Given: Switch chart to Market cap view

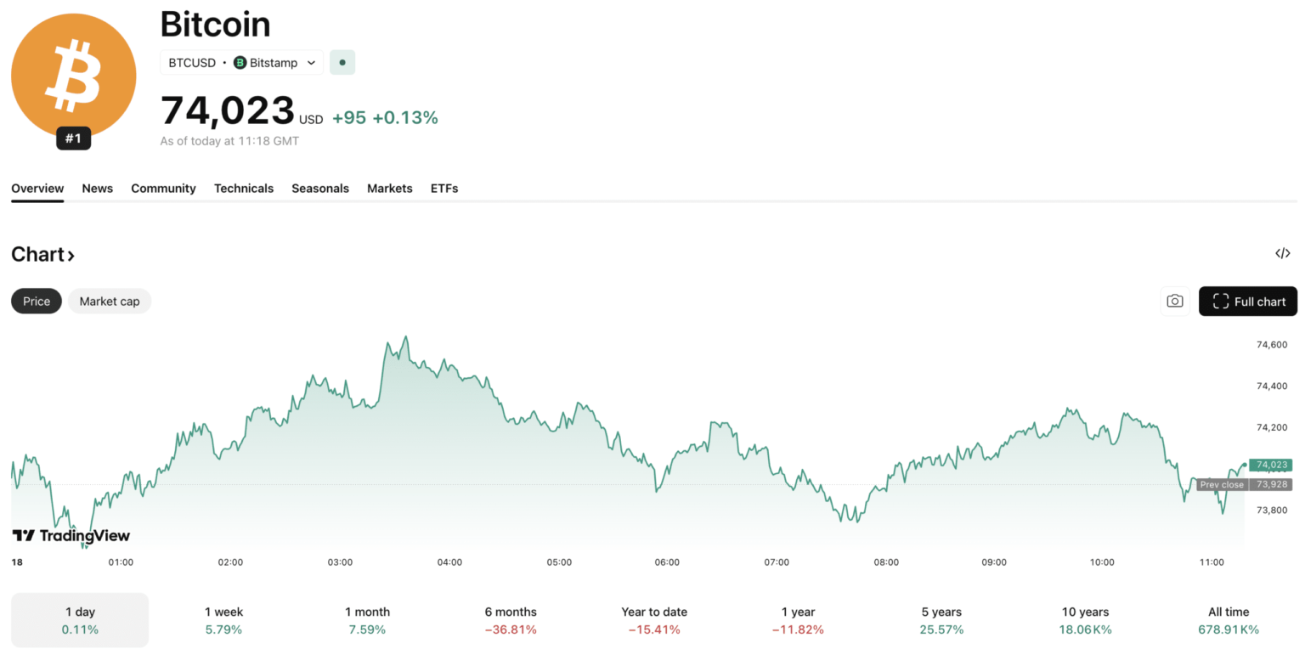Looking at the screenshot, I should pos(110,301).
